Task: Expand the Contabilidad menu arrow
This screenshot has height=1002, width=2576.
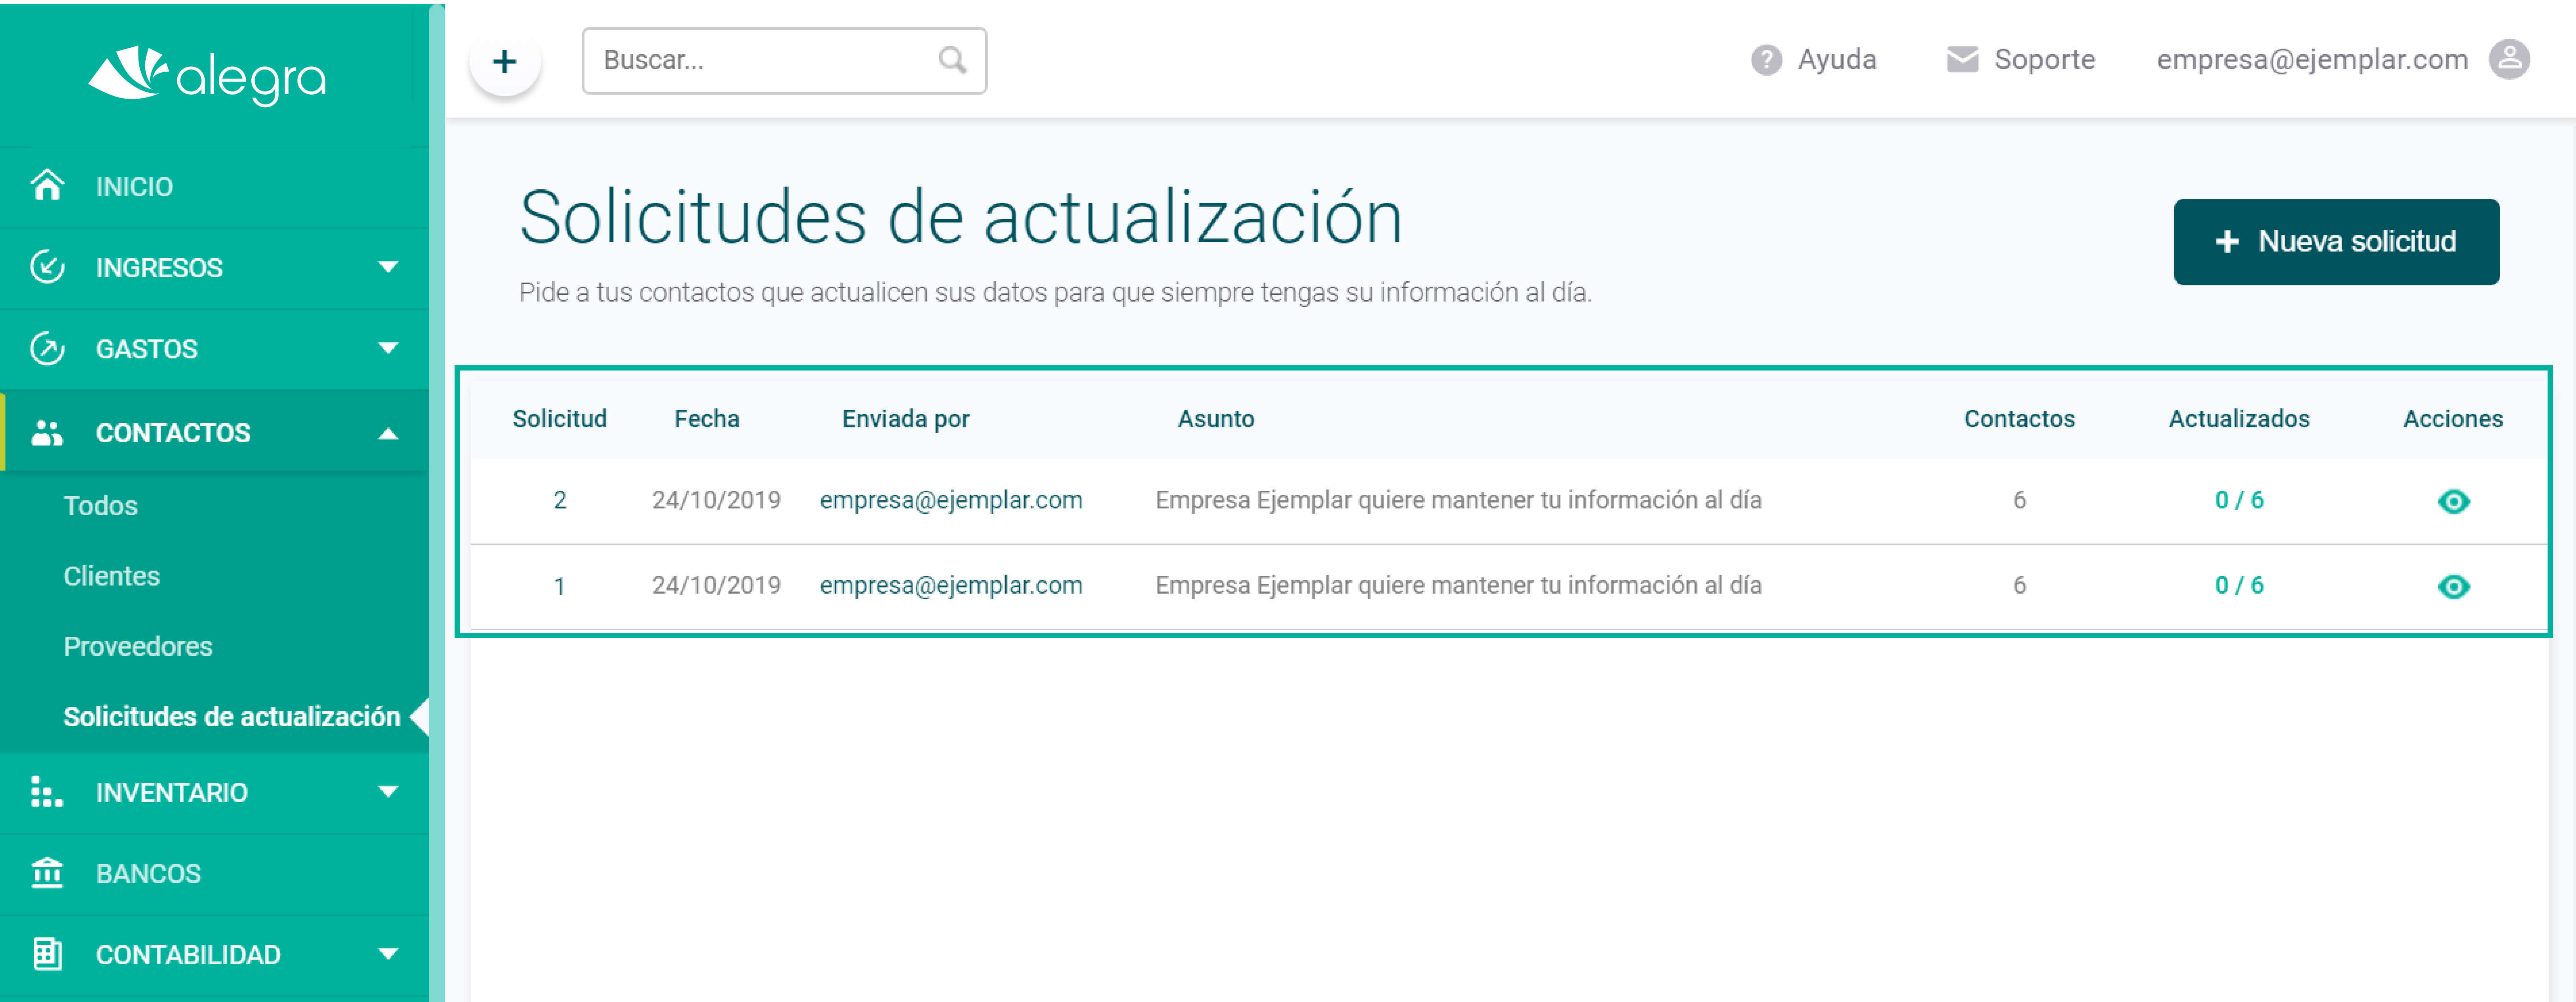Action: coord(388,954)
